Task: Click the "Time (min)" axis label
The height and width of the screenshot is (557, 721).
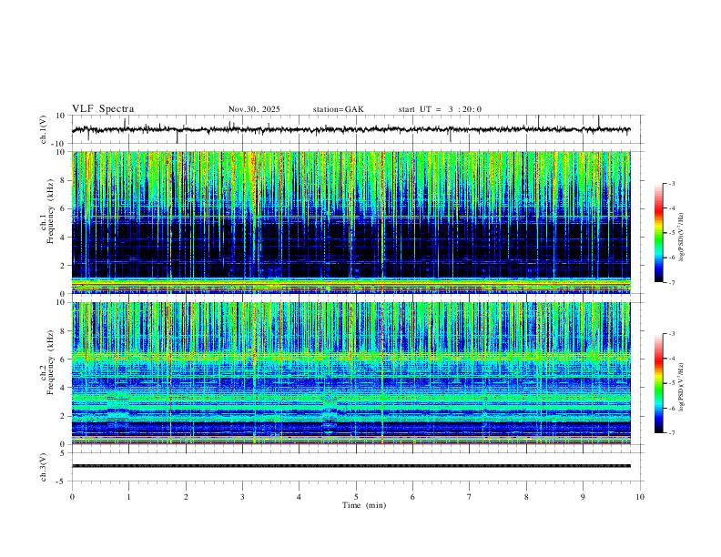Action: click(x=364, y=505)
